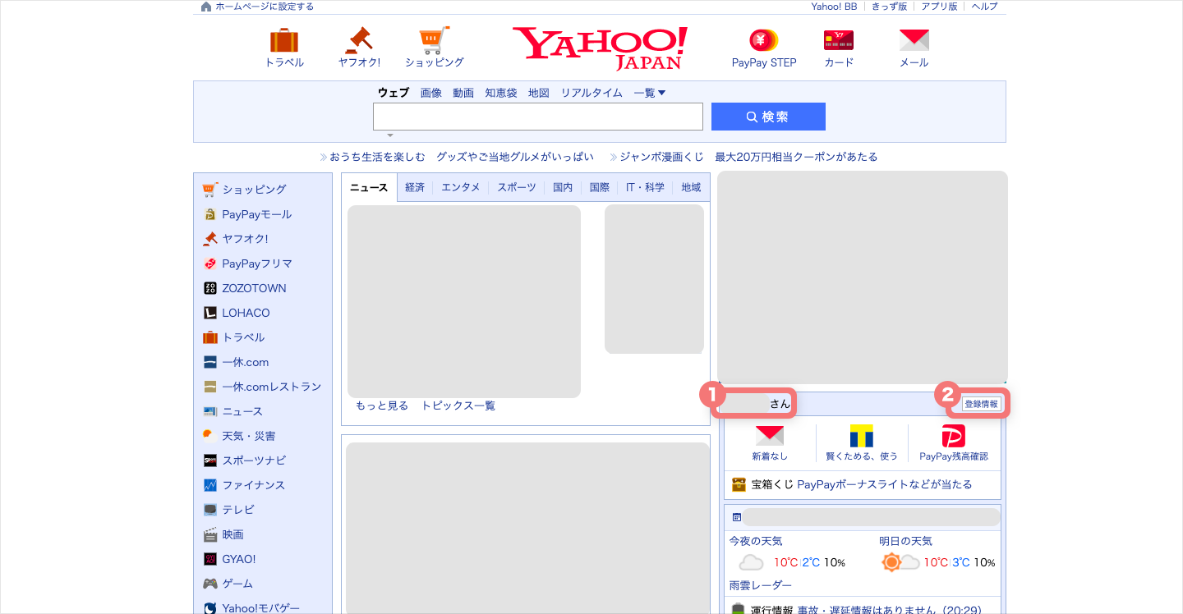Click the もっと見る link under news
The image size is (1183, 614).
point(382,406)
